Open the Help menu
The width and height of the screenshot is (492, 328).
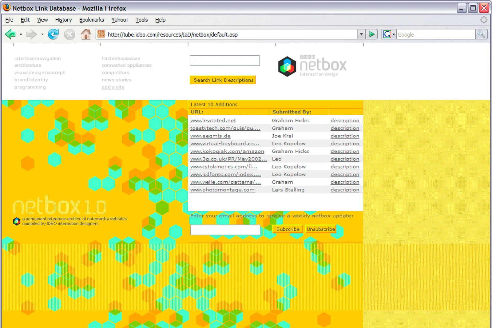click(x=160, y=20)
